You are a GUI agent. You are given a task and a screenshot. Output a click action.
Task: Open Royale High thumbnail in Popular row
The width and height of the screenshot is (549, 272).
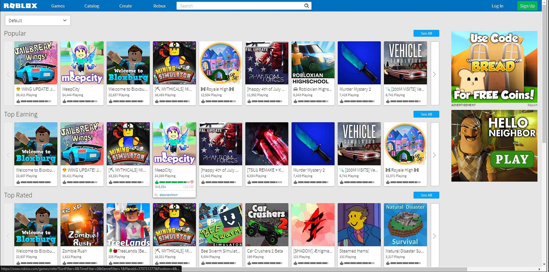tap(221, 63)
